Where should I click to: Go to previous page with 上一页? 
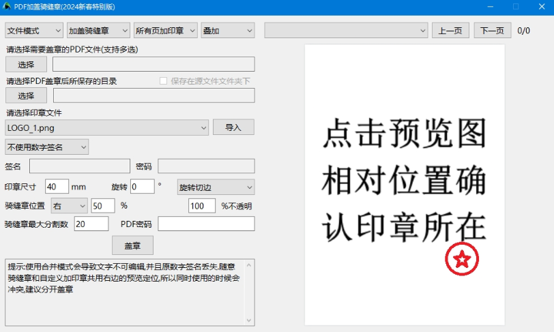(x=450, y=31)
